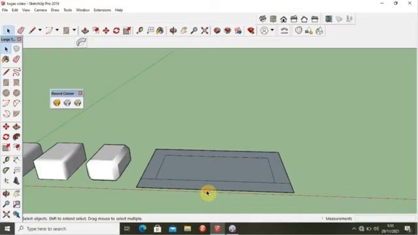
Task: Click the Round Corner gold cube icon
Action: coord(57,103)
